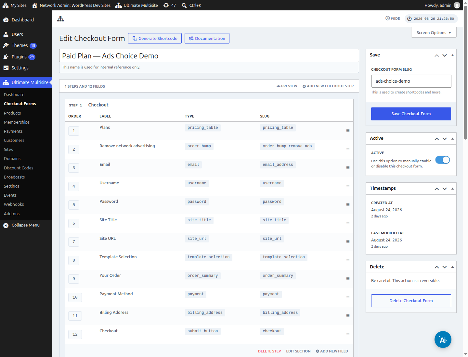468x357 pixels.
Task: Open the Ultimate Multisite network icon header
Action: (x=60, y=19)
